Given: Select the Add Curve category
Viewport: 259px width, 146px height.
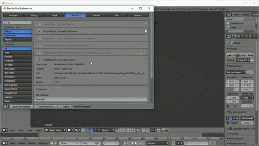Looking at the screenshot, I should (17, 69).
